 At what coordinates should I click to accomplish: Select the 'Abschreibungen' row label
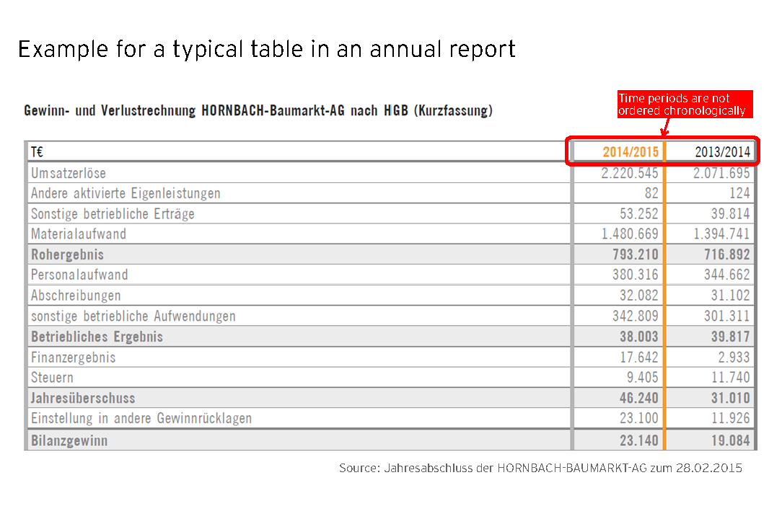point(76,296)
